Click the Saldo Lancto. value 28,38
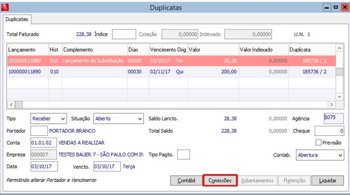The image size is (350, 195). (230, 118)
